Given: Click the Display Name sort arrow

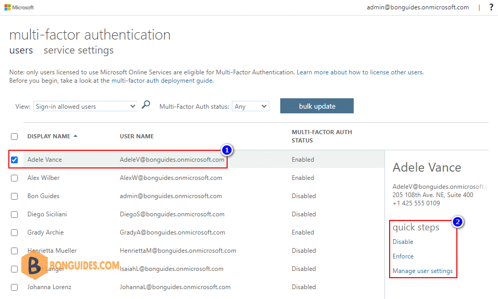Looking at the screenshot, I should [x=76, y=136].
